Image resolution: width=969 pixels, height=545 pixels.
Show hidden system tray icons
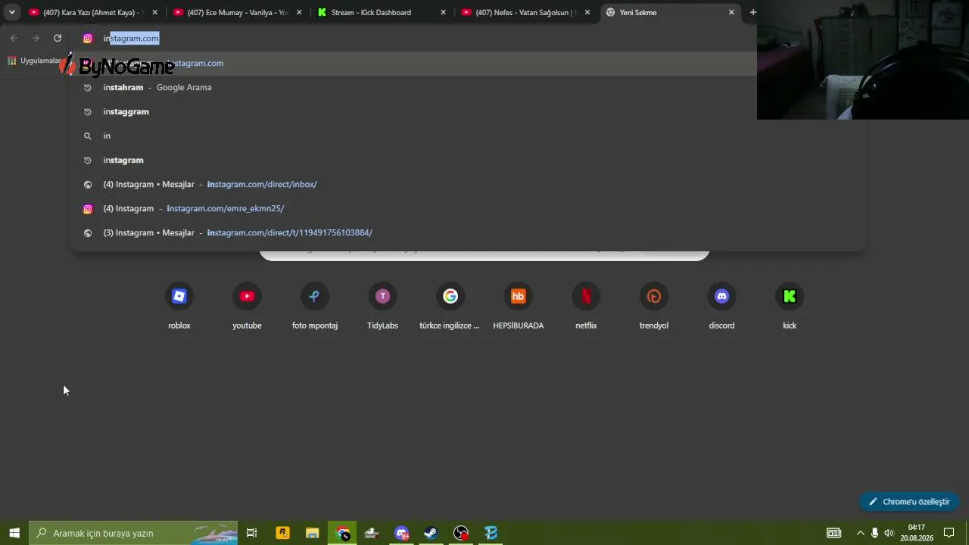coord(860,533)
